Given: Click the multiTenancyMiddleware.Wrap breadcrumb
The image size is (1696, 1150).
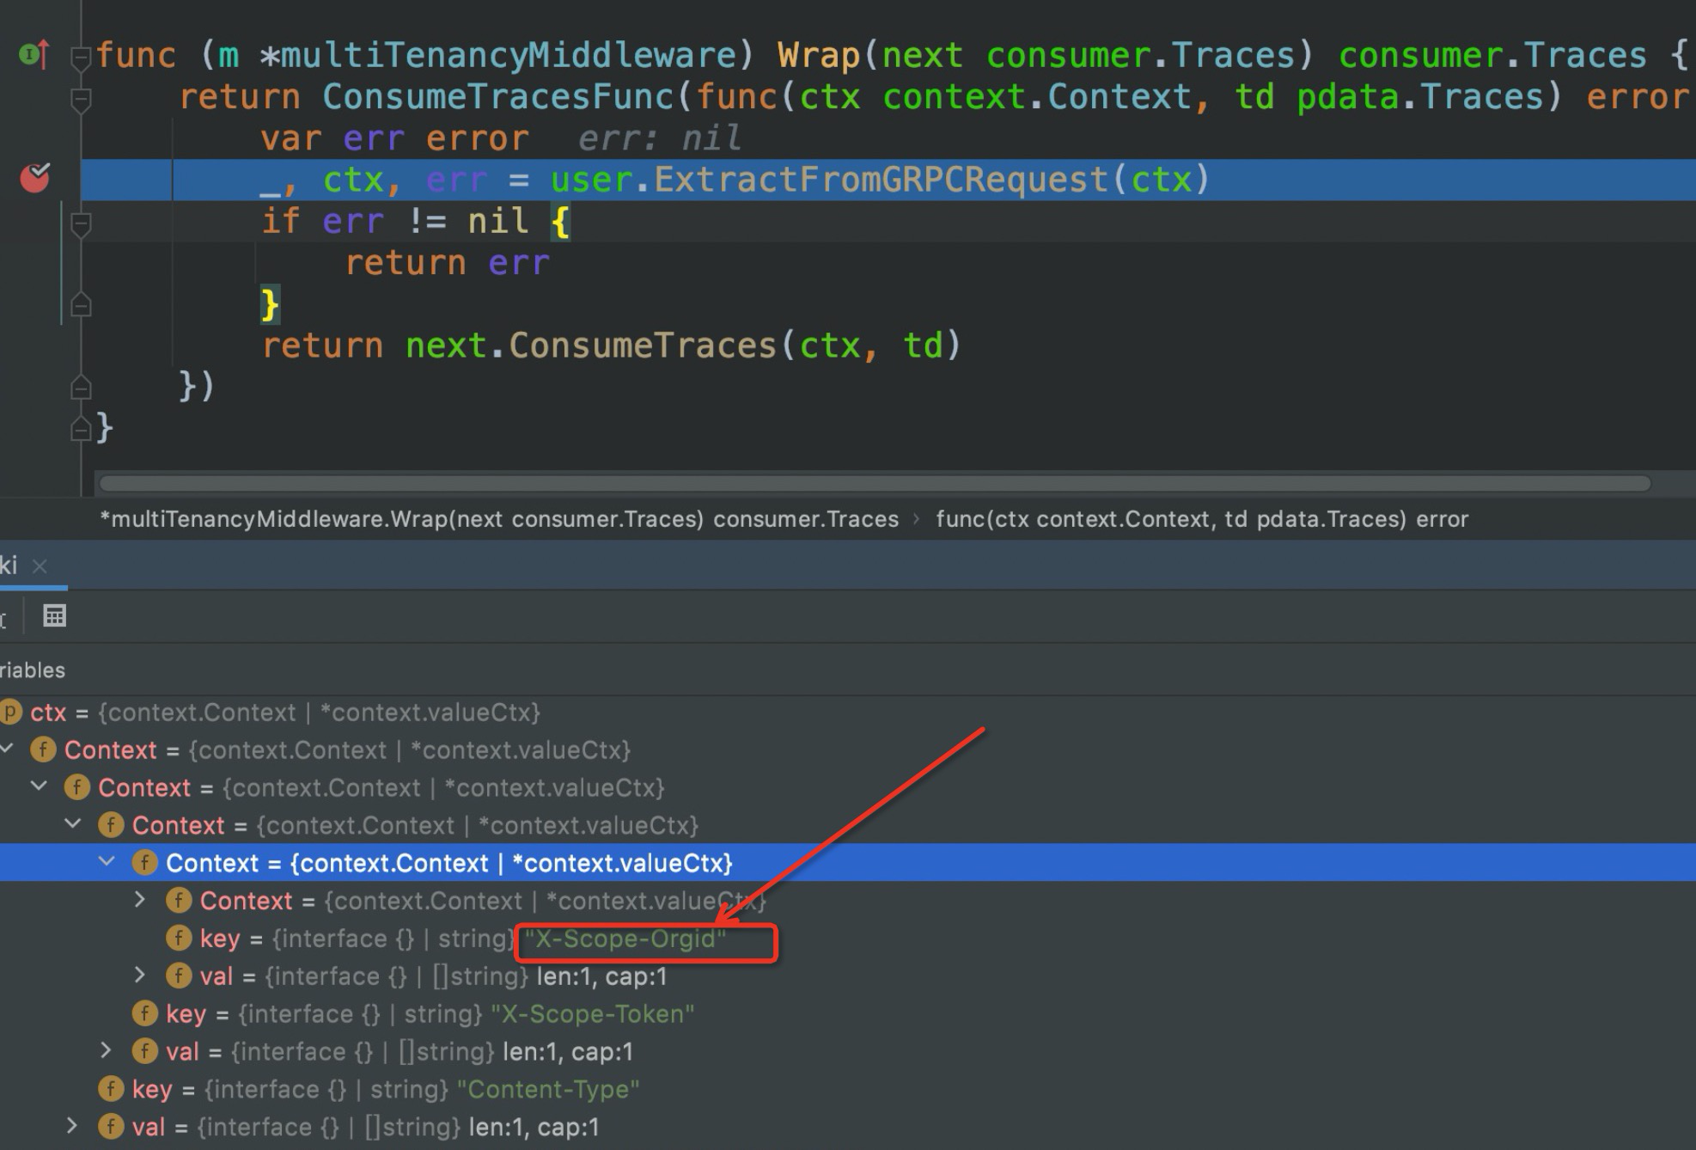Looking at the screenshot, I should pyautogui.click(x=498, y=519).
